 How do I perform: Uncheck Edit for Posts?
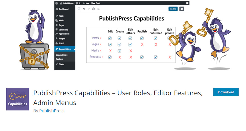110,38
